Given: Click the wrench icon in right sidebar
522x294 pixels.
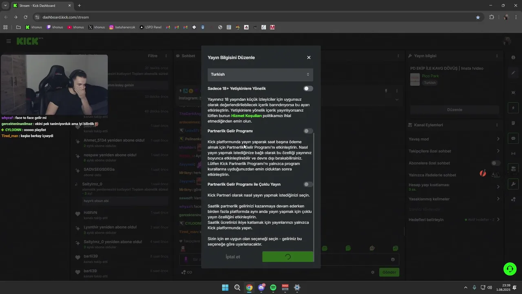Looking at the screenshot, I should (513, 184).
